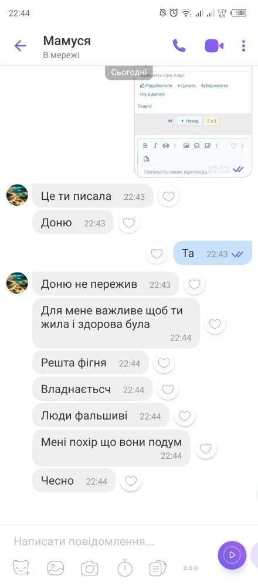
Task: Expand more attachment options (three dots)
Action: coord(191,568)
